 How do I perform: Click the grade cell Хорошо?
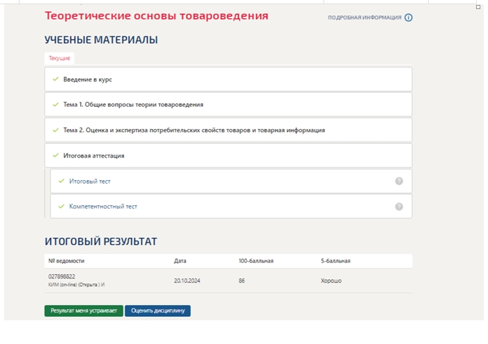[x=331, y=281]
